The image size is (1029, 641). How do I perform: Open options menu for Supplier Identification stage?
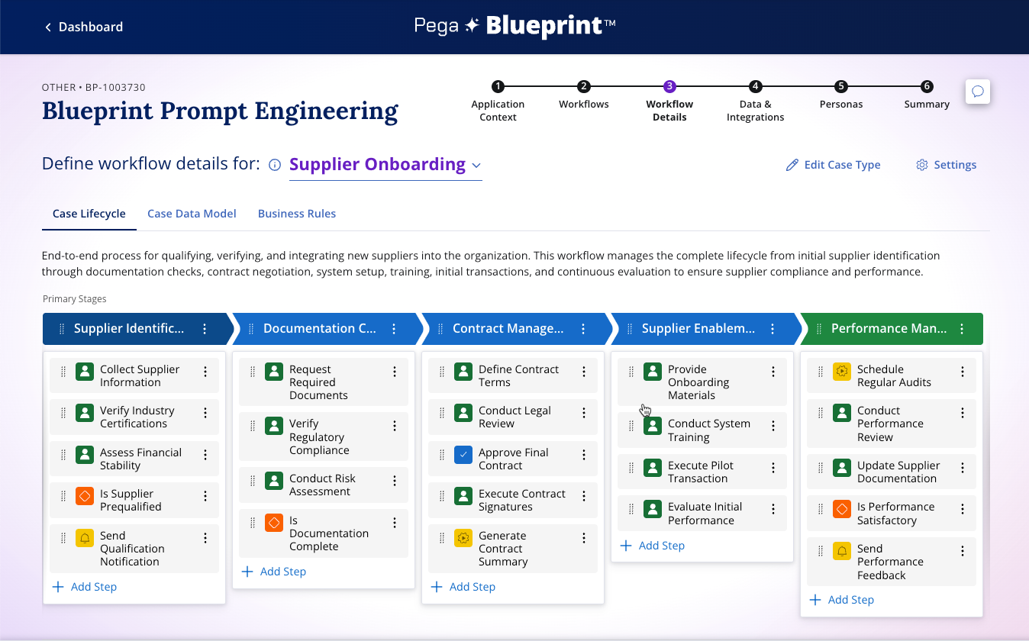click(x=205, y=329)
